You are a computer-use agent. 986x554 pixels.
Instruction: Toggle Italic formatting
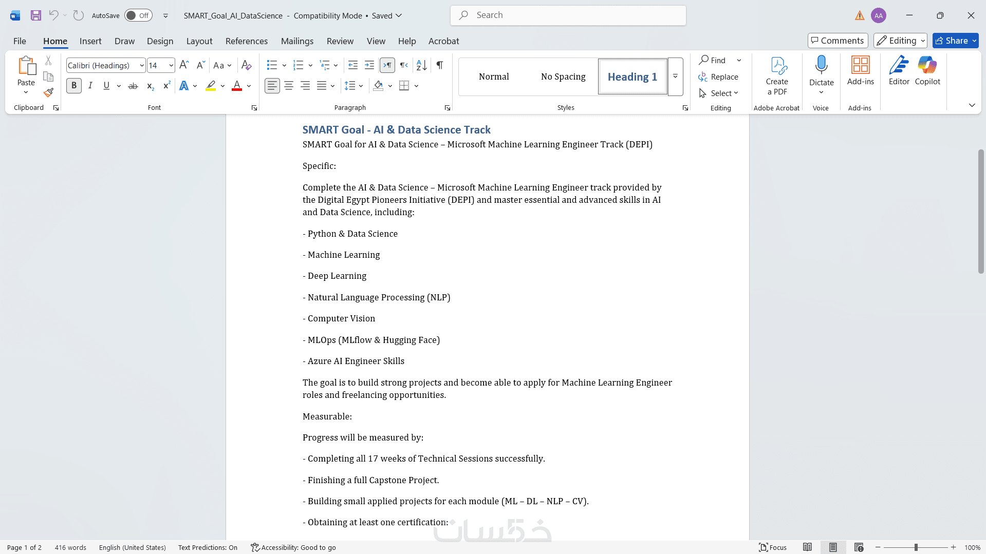pos(90,86)
